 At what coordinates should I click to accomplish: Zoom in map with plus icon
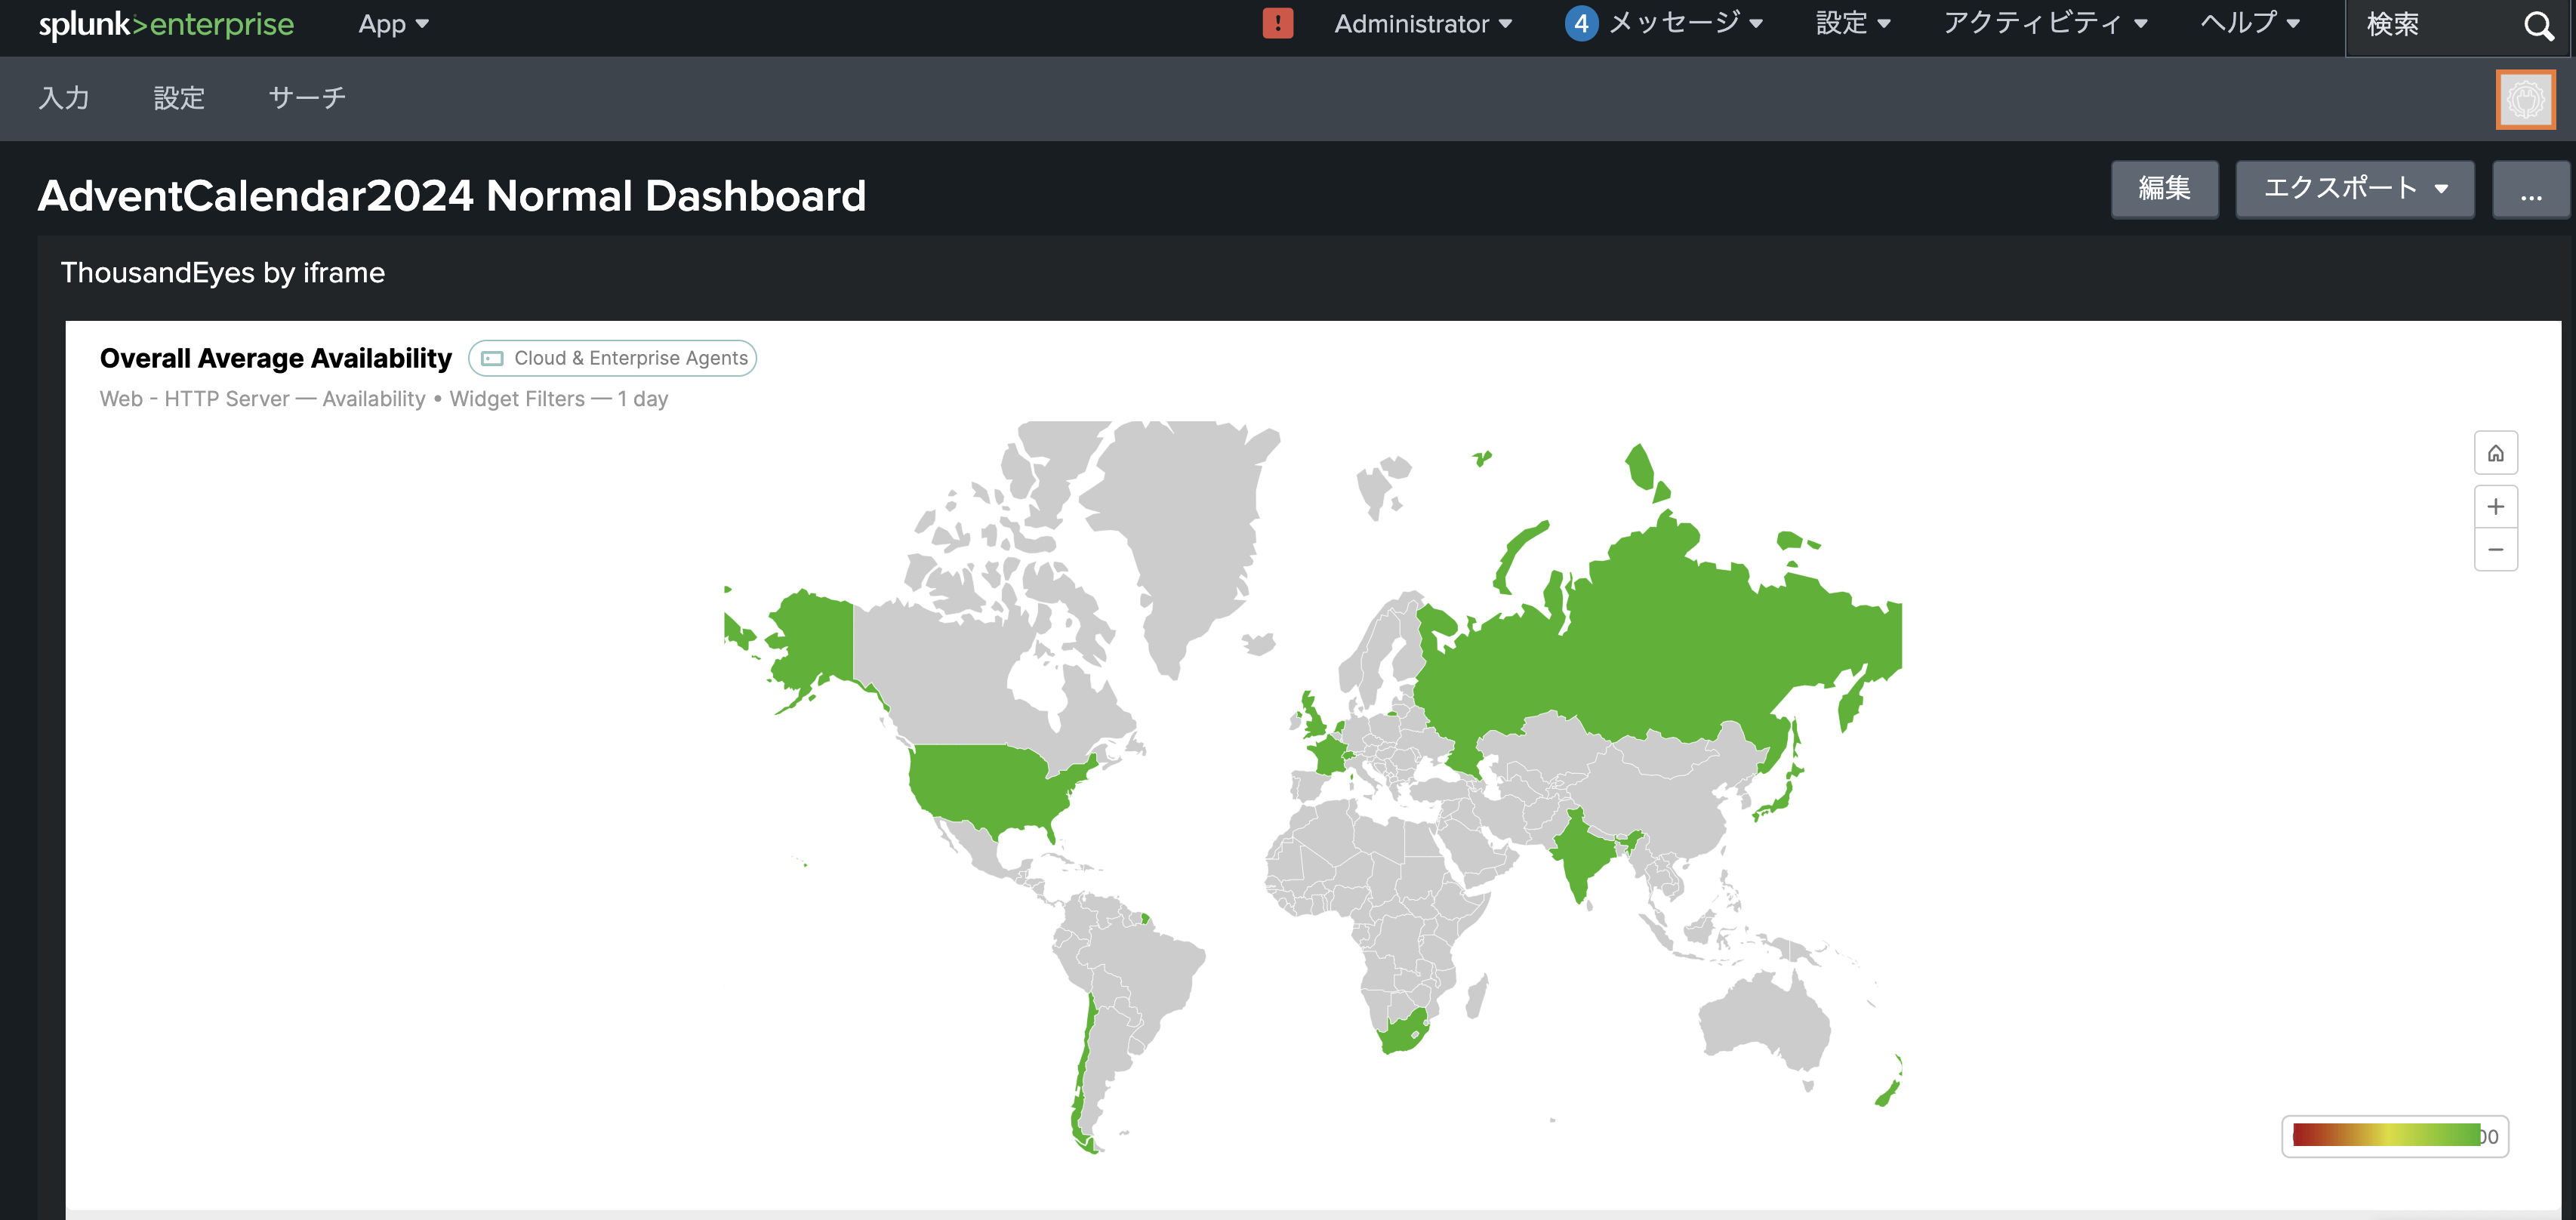coord(2495,507)
